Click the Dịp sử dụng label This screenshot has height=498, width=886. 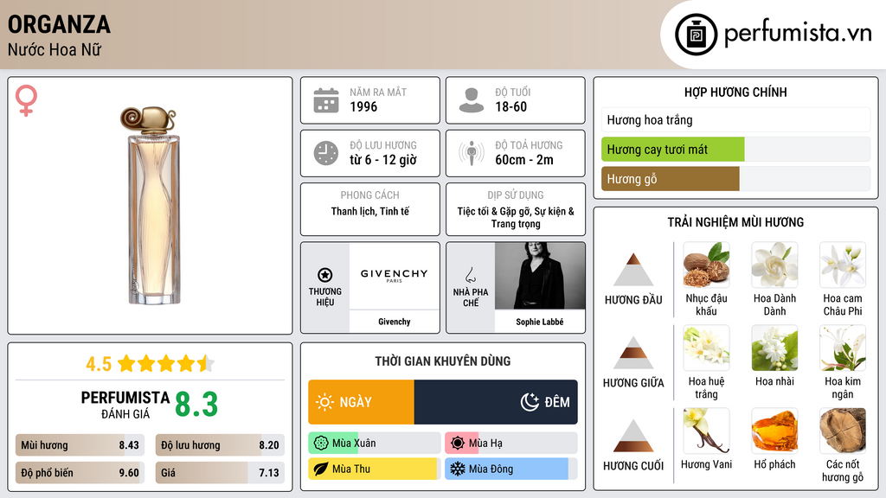(x=516, y=195)
